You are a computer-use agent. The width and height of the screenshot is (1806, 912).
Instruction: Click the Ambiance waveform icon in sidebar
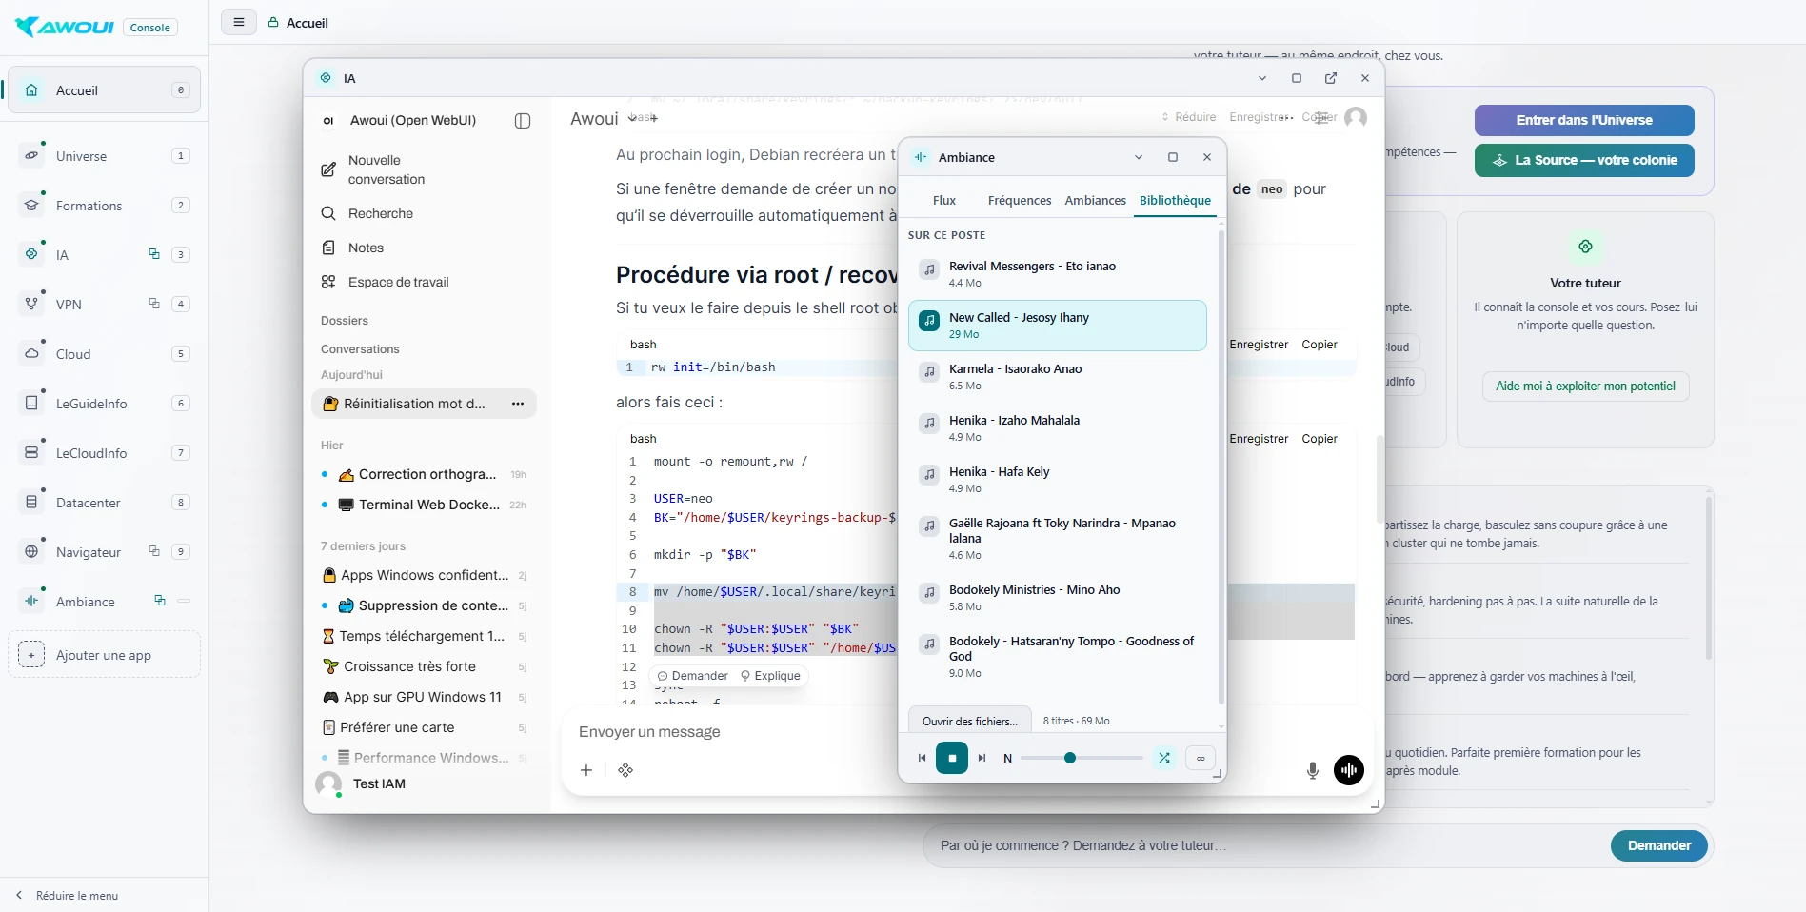tap(31, 601)
